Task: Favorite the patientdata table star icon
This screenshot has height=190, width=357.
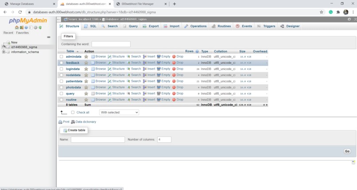Action: point(86,81)
